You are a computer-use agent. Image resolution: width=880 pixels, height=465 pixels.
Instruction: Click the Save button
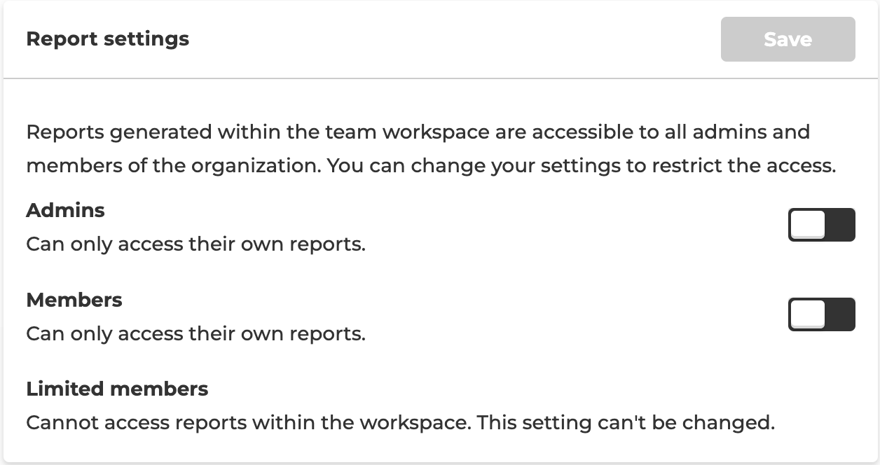click(788, 39)
